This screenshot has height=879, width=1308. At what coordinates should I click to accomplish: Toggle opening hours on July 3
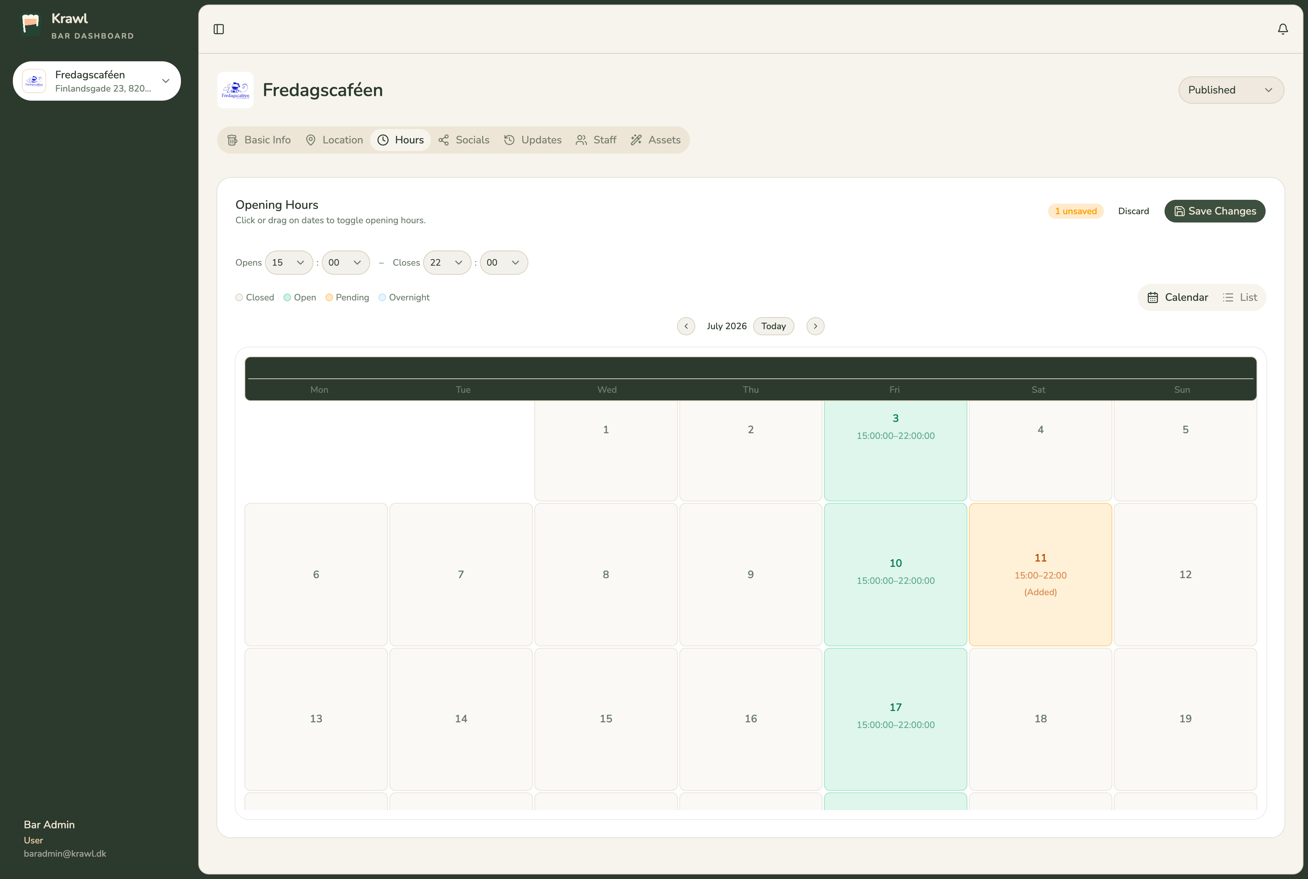[x=895, y=450]
